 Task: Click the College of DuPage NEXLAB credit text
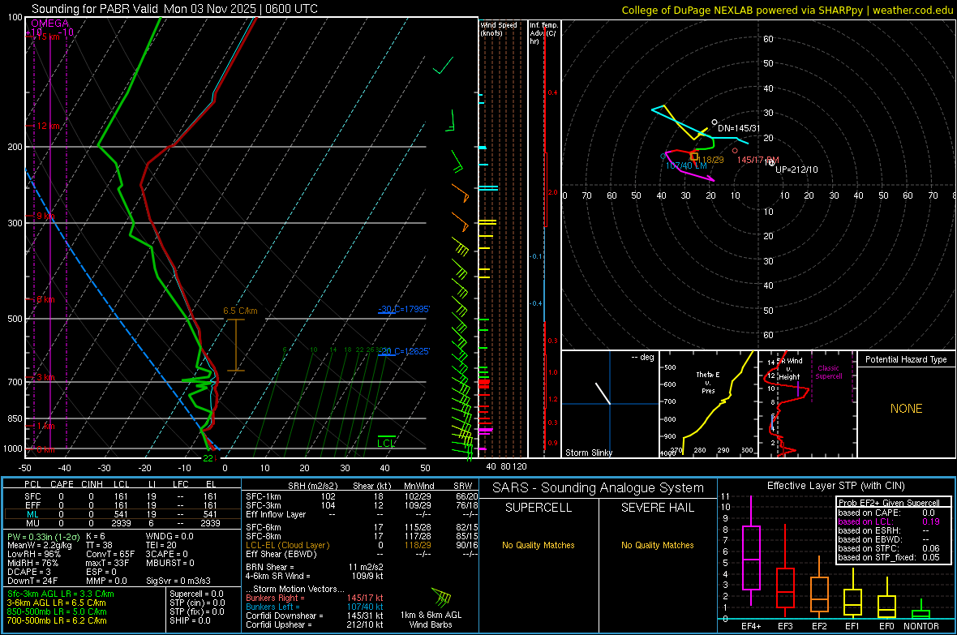coord(787,10)
